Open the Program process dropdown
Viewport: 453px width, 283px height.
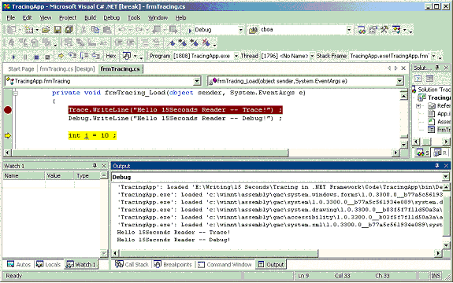(236, 56)
